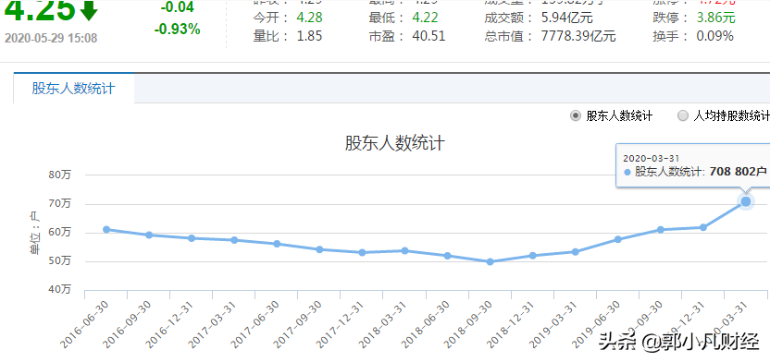770x362 pixels.
Task: Click the 2019-12-31 data point
Action: pyautogui.click(x=702, y=227)
